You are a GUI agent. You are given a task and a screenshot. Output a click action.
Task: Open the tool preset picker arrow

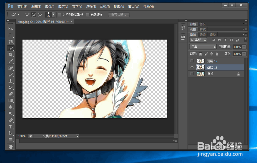pyautogui.click(x=19, y=15)
